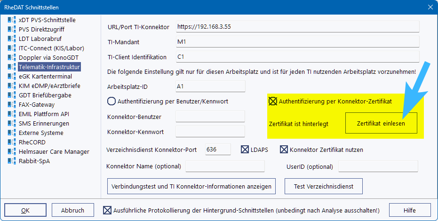Click the icon next to LDT Laborabruf
The height and width of the screenshot is (221, 438).
click(12, 39)
